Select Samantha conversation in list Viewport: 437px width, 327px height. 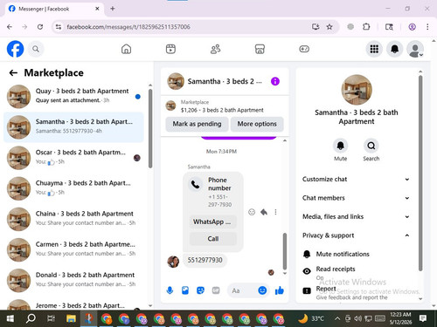point(73,127)
